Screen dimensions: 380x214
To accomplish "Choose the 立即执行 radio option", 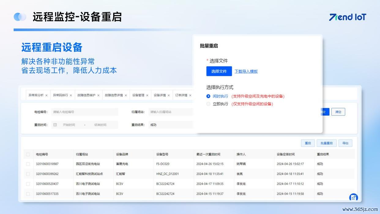I will pos(208,104).
